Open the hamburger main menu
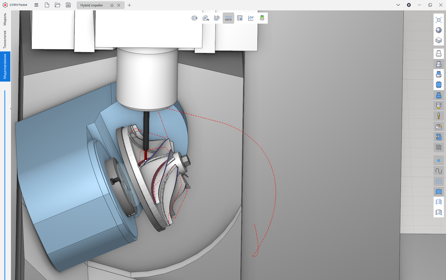The image size is (446, 280). [36, 5]
